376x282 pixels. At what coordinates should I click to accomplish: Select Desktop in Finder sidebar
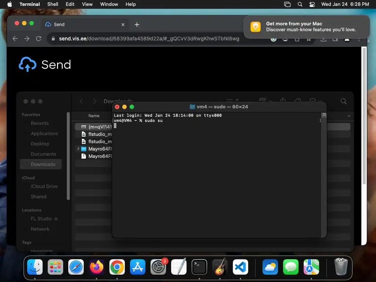(x=40, y=144)
